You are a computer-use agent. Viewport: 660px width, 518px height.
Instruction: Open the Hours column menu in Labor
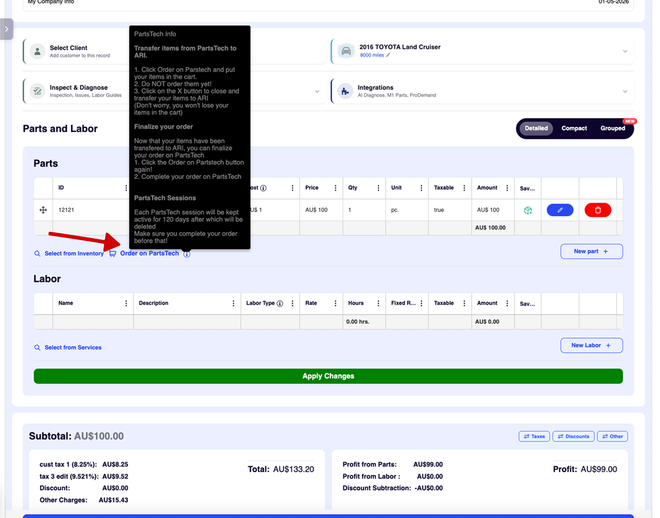coord(378,304)
